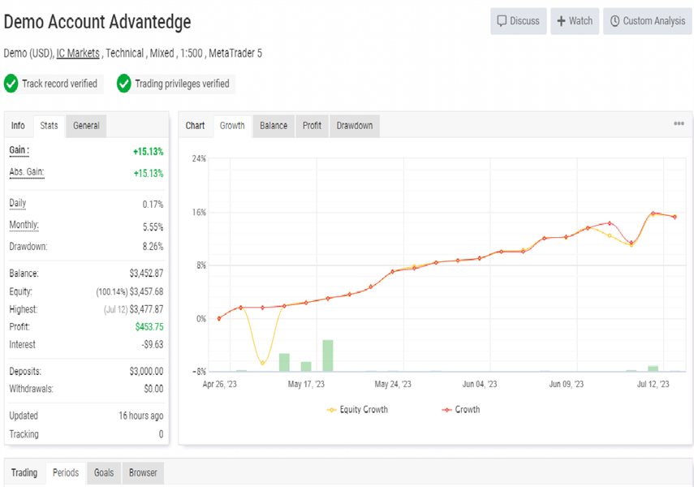
Task: Open the Drawdown chart tab
Action: pyautogui.click(x=355, y=126)
